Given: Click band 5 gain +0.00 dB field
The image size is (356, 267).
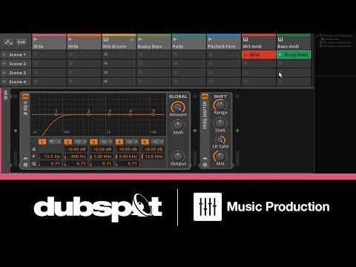Looking at the screenshot, I should pyautogui.click(x=153, y=149).
